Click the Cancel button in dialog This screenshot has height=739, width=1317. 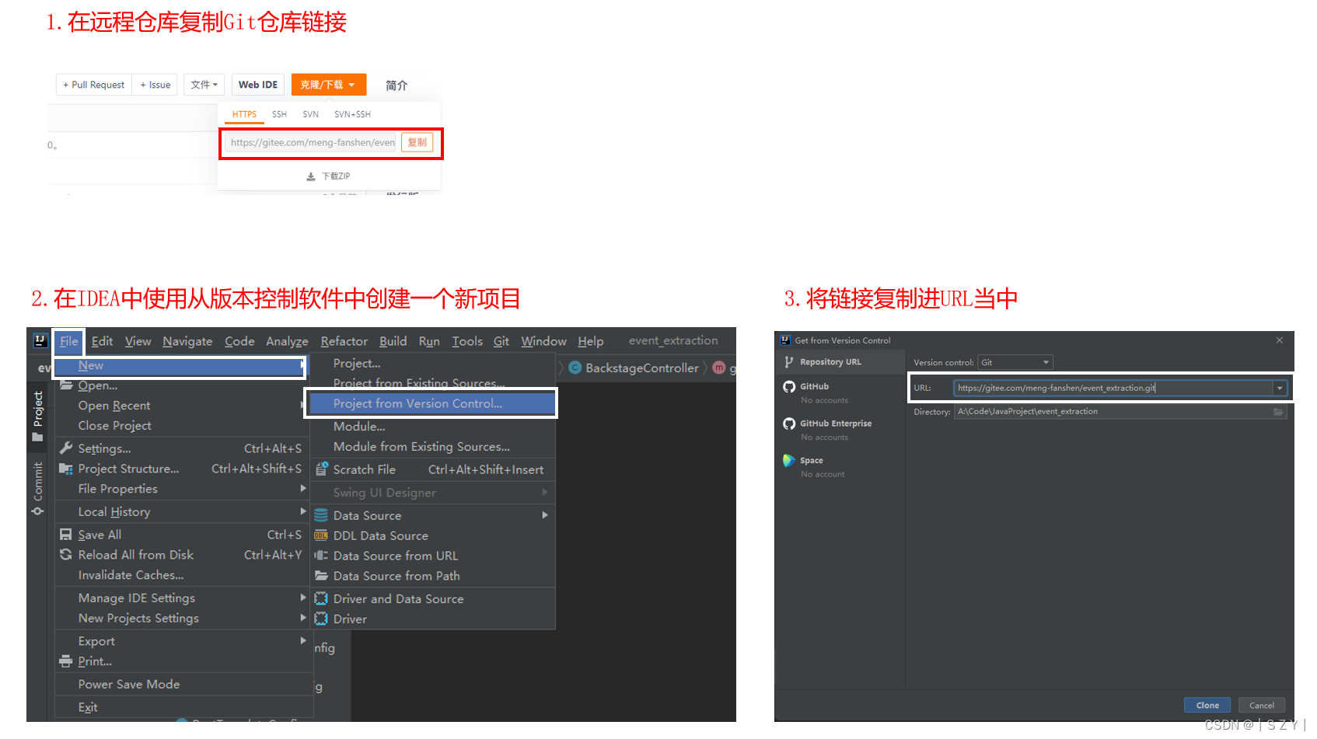1262,706
